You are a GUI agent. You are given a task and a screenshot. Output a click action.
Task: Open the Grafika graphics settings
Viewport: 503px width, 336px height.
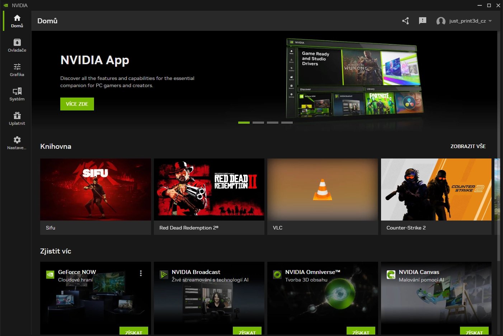point(17,70)
